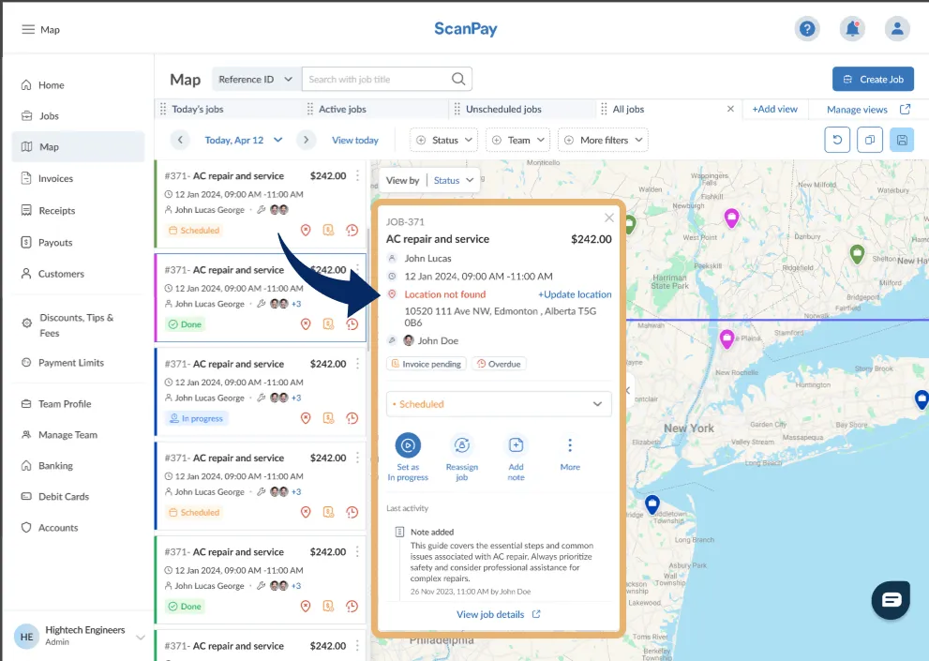Click the View today link
Screen dimensions: 929x661
(354, 141)
